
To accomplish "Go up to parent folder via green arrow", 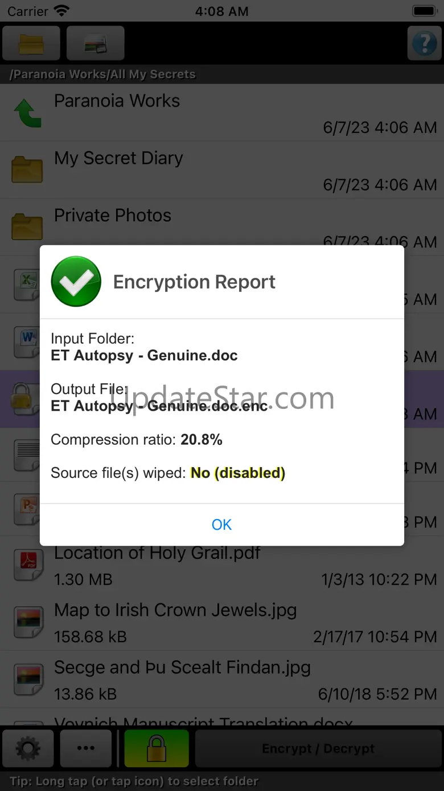I will point(27,113).
